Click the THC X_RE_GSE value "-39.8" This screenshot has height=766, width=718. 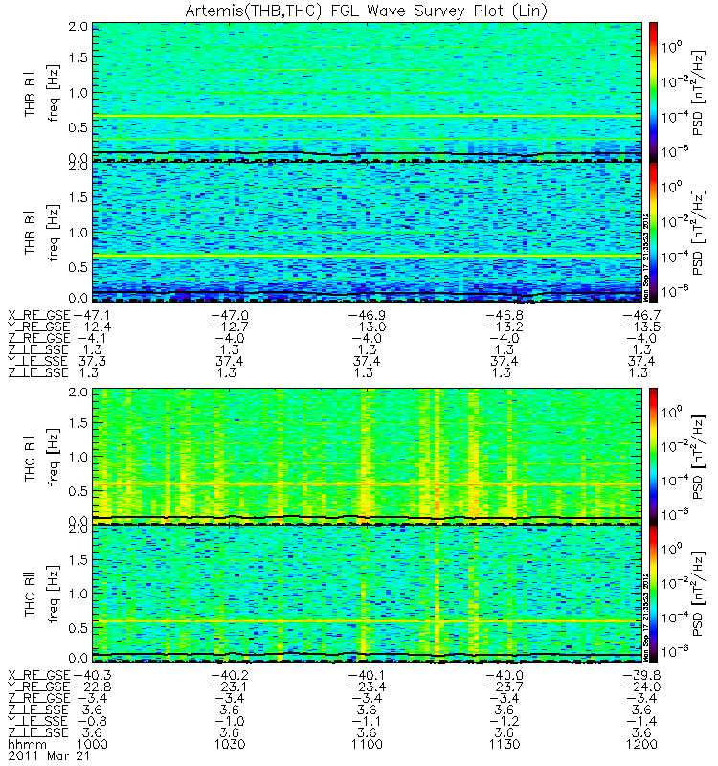pos(641,675)
